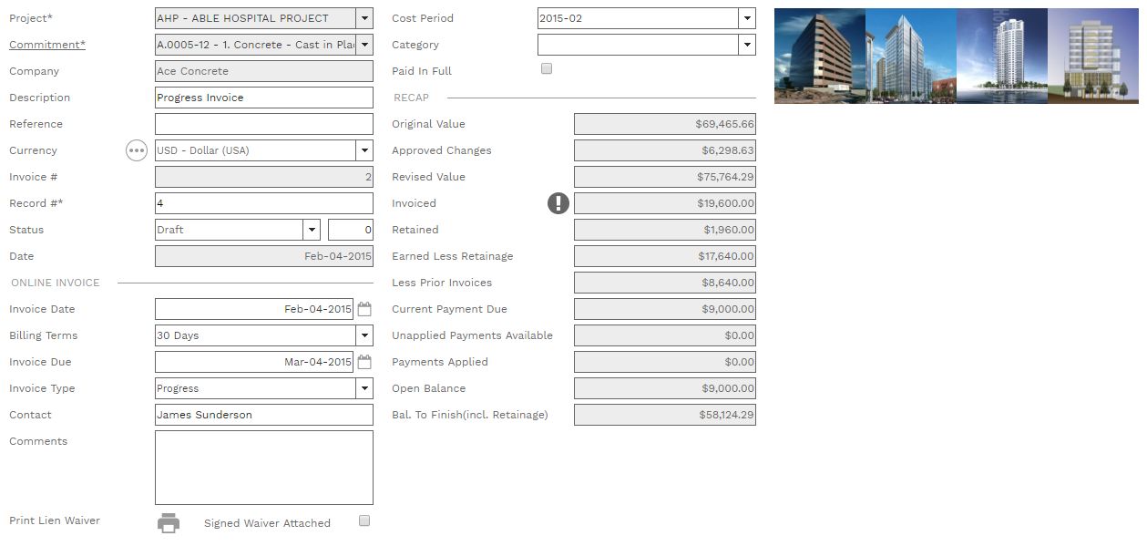This screenshot has width=1147, height=546.
Task: Click the first building photo thumbnail
Action: click(x=819, y=56)
